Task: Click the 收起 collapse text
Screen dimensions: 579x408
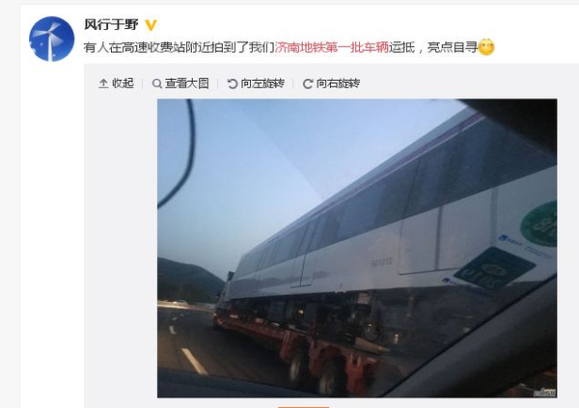Action: (123, 84)
